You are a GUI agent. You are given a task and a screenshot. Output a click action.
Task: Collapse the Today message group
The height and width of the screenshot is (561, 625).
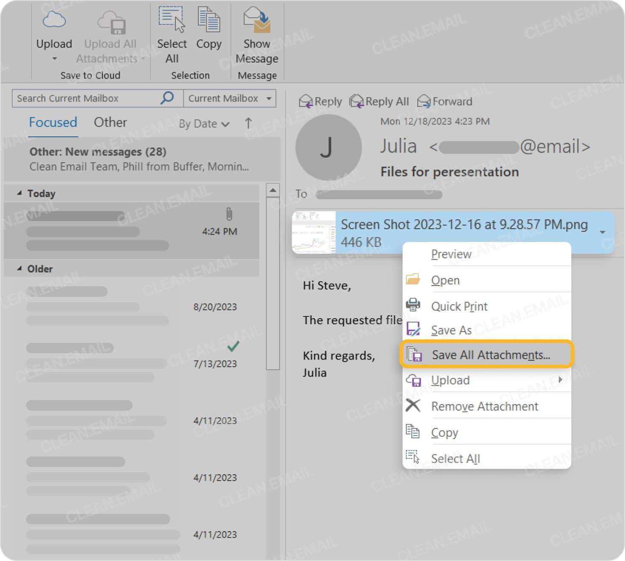pos(20,193)
